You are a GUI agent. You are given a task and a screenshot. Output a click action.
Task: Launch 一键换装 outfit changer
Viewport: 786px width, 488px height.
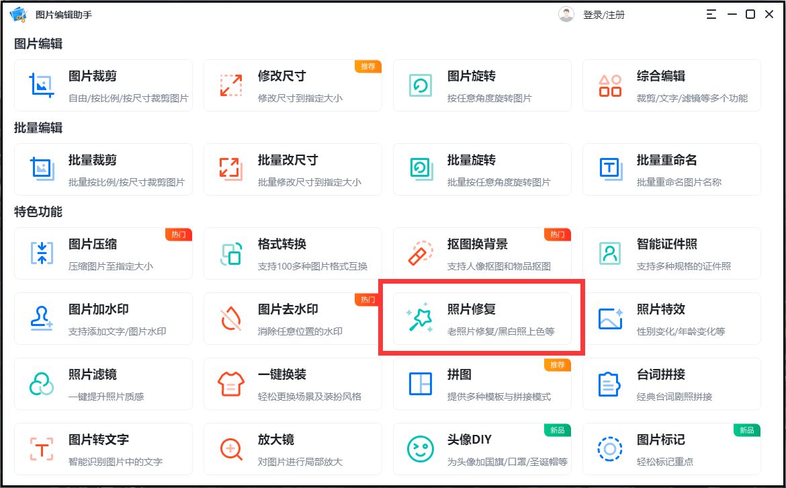(x=292, y=383)
